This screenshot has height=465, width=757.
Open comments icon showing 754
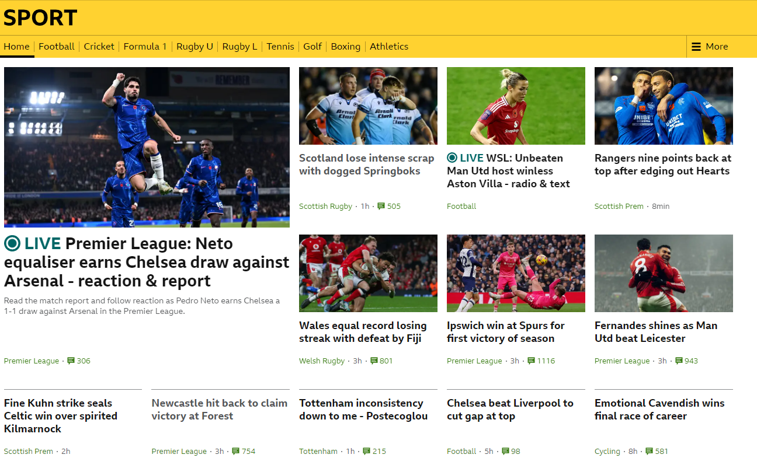coord(236,451)
